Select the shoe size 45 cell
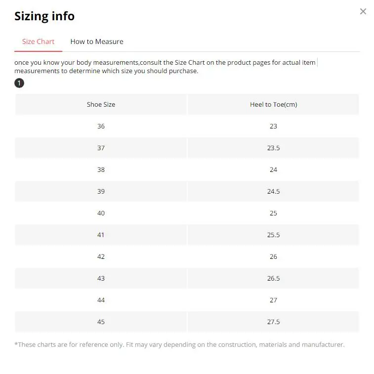The width and height of the screenshot is (374, 374). (101, 322)
